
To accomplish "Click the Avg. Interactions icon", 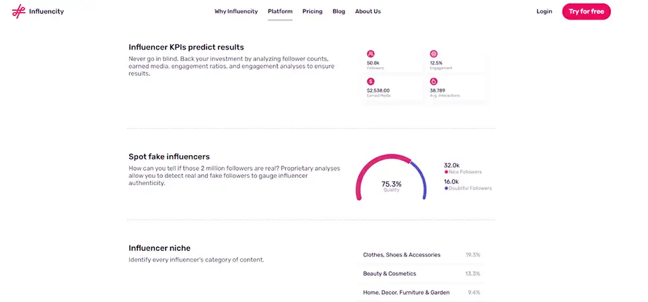I will (433, 81).
